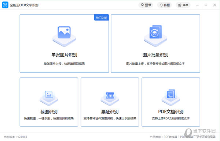The image size is (220, 141).
Task: Open the PDF编辑器 product link
Action: pyautogui.click(x=187, y=137)
